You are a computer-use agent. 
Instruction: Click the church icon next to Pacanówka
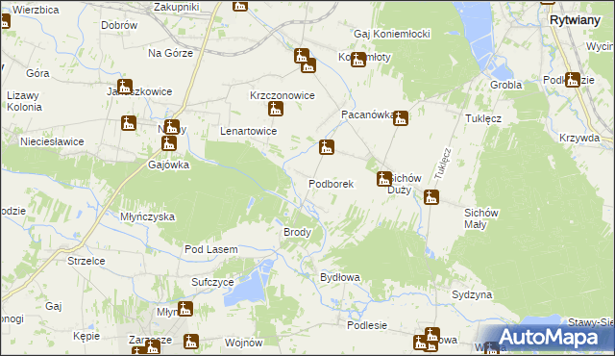(x=401, y=118)
